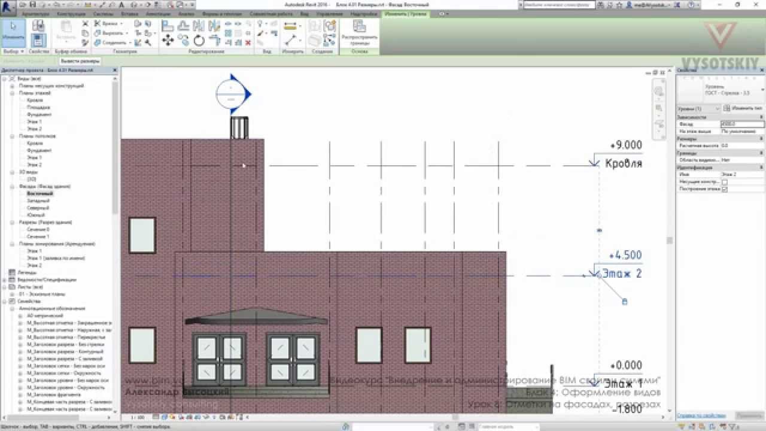Open the Аннотации ribbon tab
Screen dimensions: 766x431
[x=158, y=13]
